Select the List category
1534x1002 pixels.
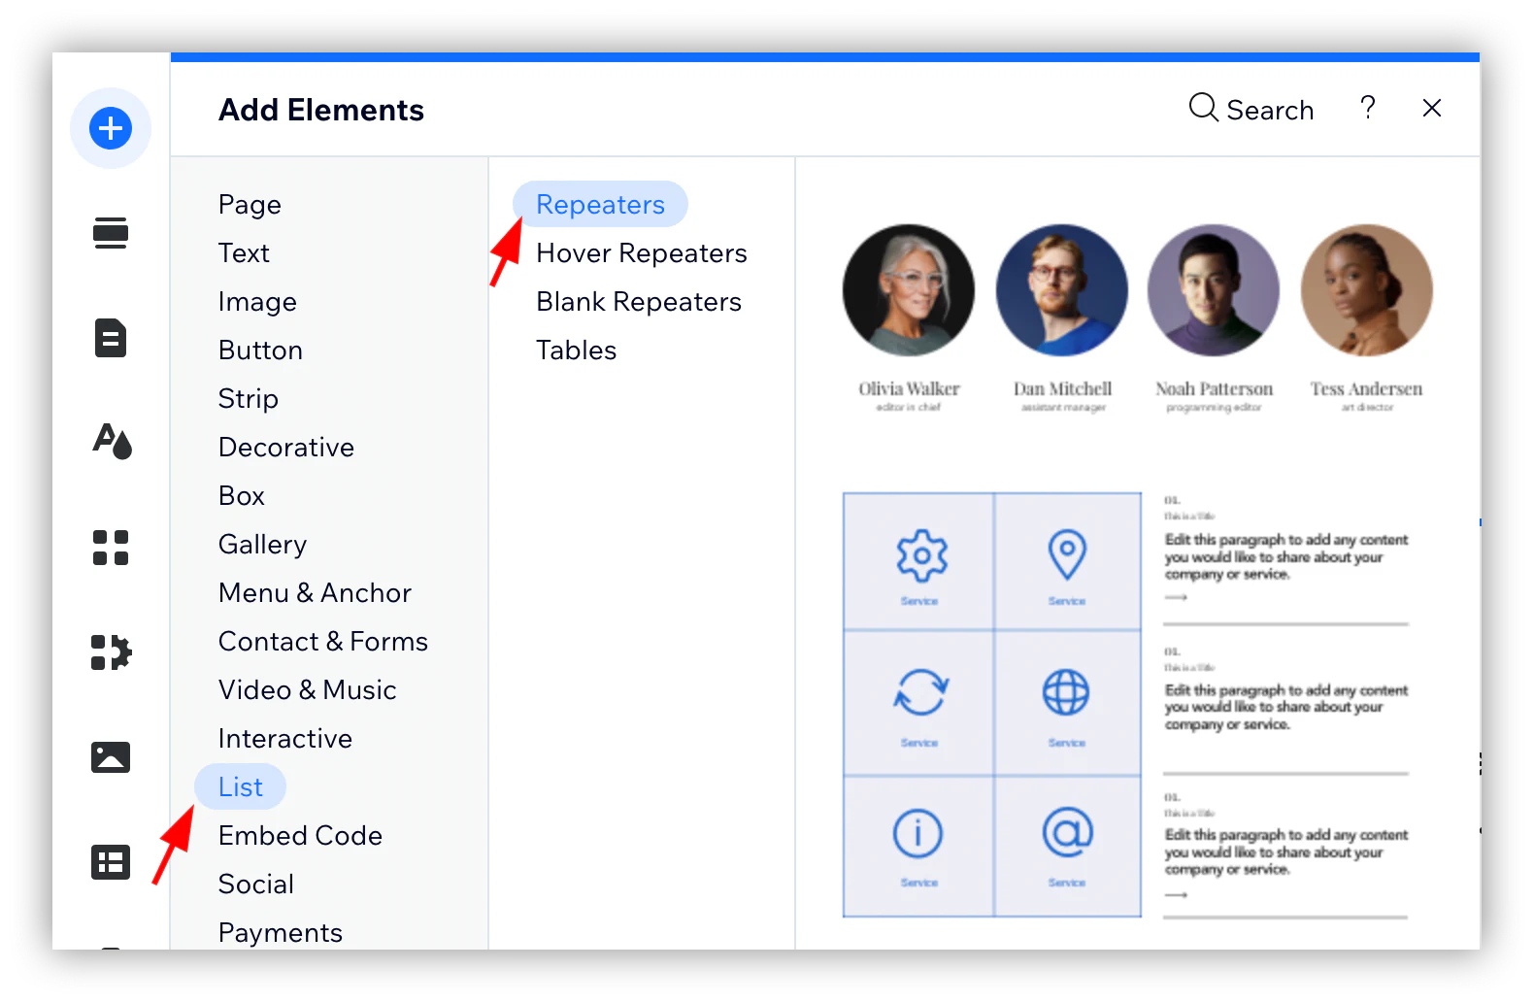pos(240,787)
